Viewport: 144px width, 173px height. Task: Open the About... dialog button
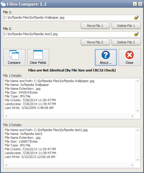[106, 57]
